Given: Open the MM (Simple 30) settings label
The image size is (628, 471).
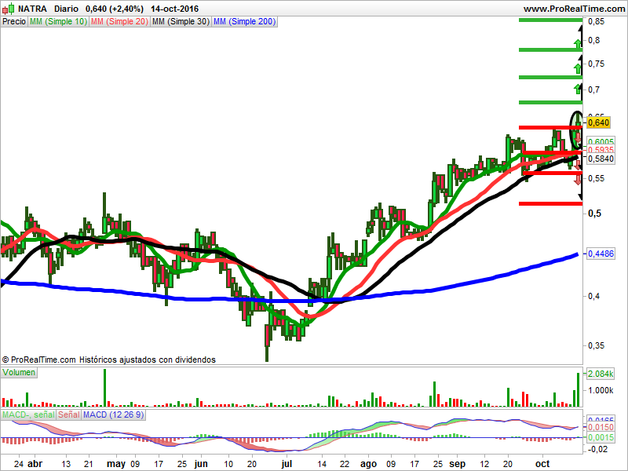Looking at the screenshot, I should click(x=181, y=22).
